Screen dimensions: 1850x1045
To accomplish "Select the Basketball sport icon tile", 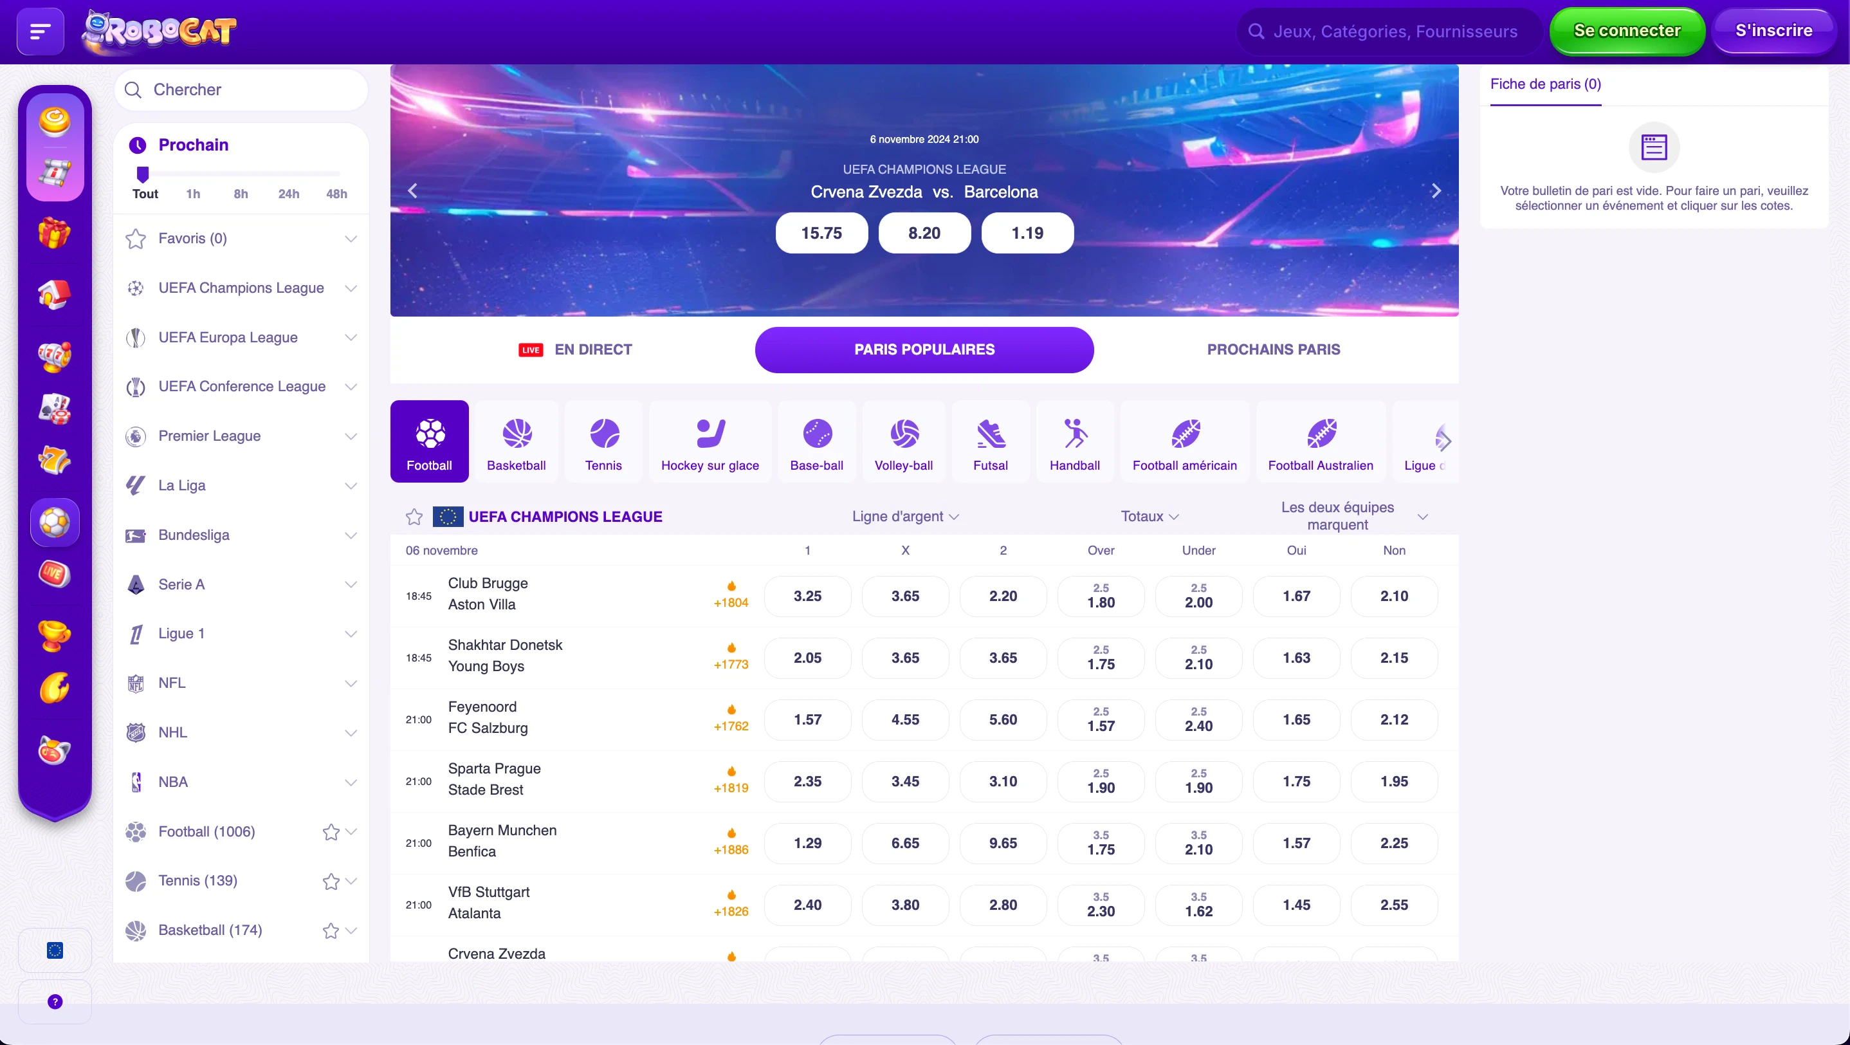I will coord(517,441).
